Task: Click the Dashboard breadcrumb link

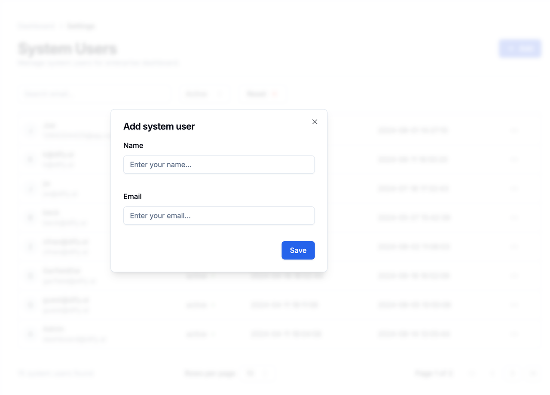Action: (37, 26)
